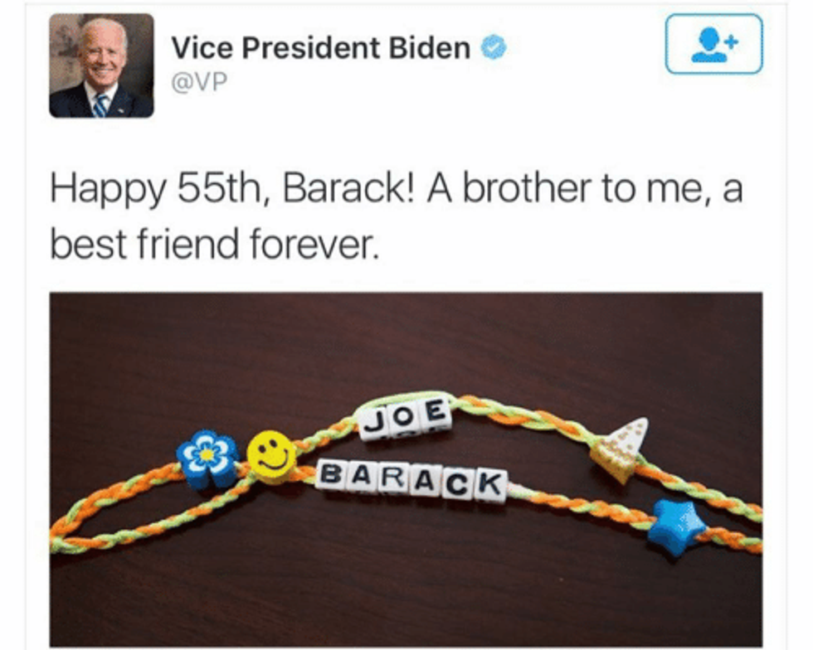Click the party hat bead
813x650 pixels.
621,449
